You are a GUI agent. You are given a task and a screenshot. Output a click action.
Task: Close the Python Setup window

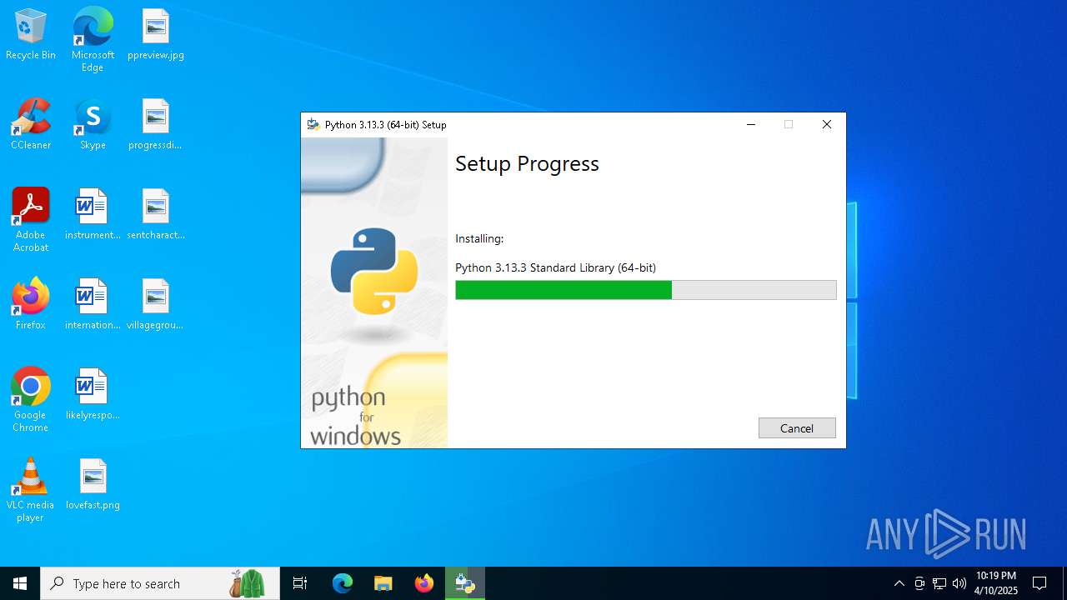(827, 124)
